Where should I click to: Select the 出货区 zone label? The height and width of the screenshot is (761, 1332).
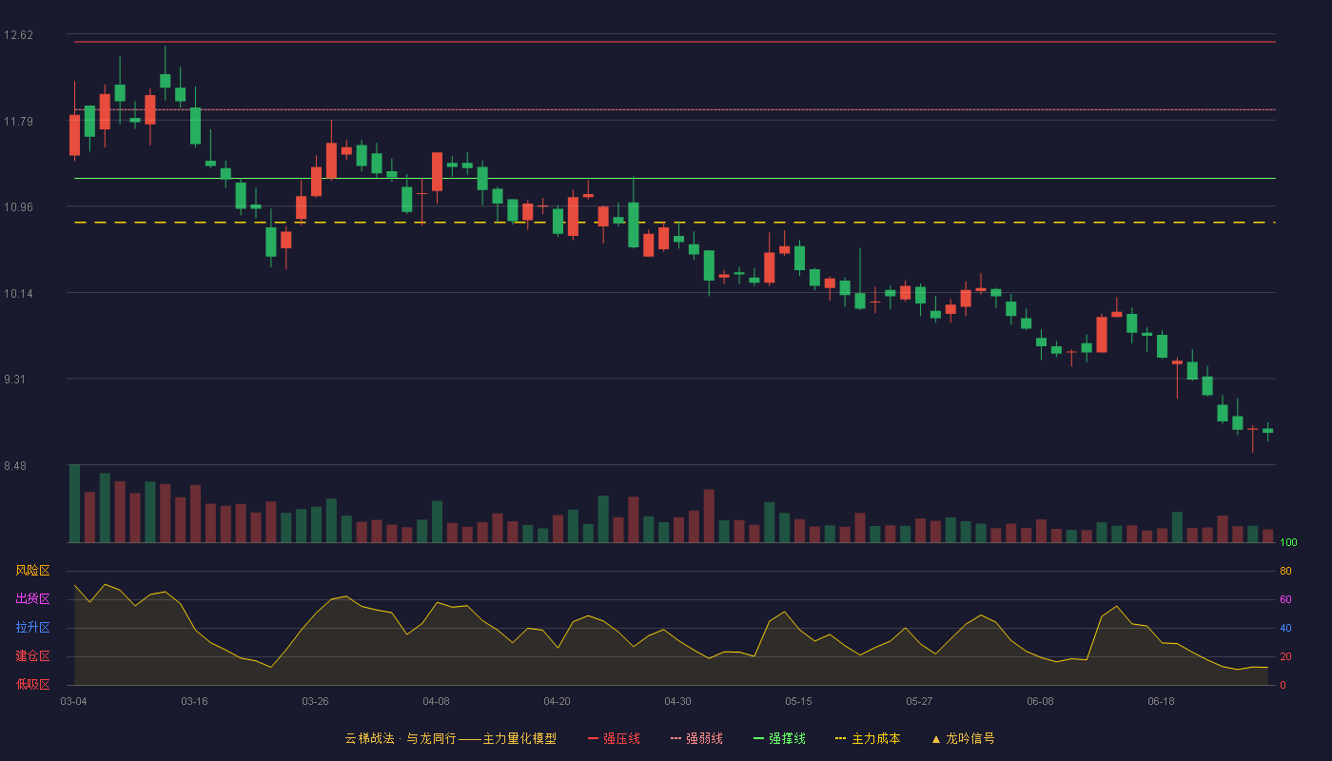coord(32,599)
